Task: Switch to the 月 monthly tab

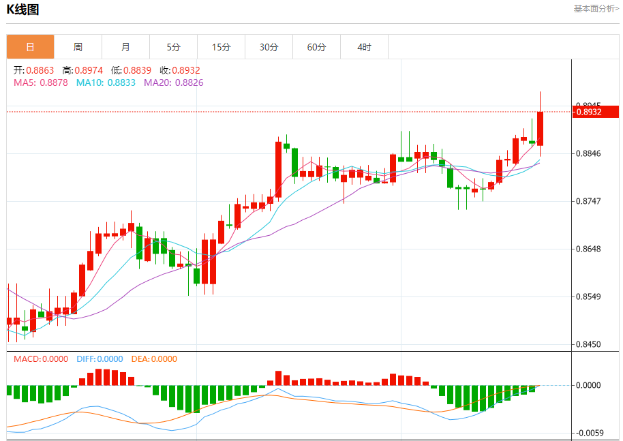Action: click(125, 47)
